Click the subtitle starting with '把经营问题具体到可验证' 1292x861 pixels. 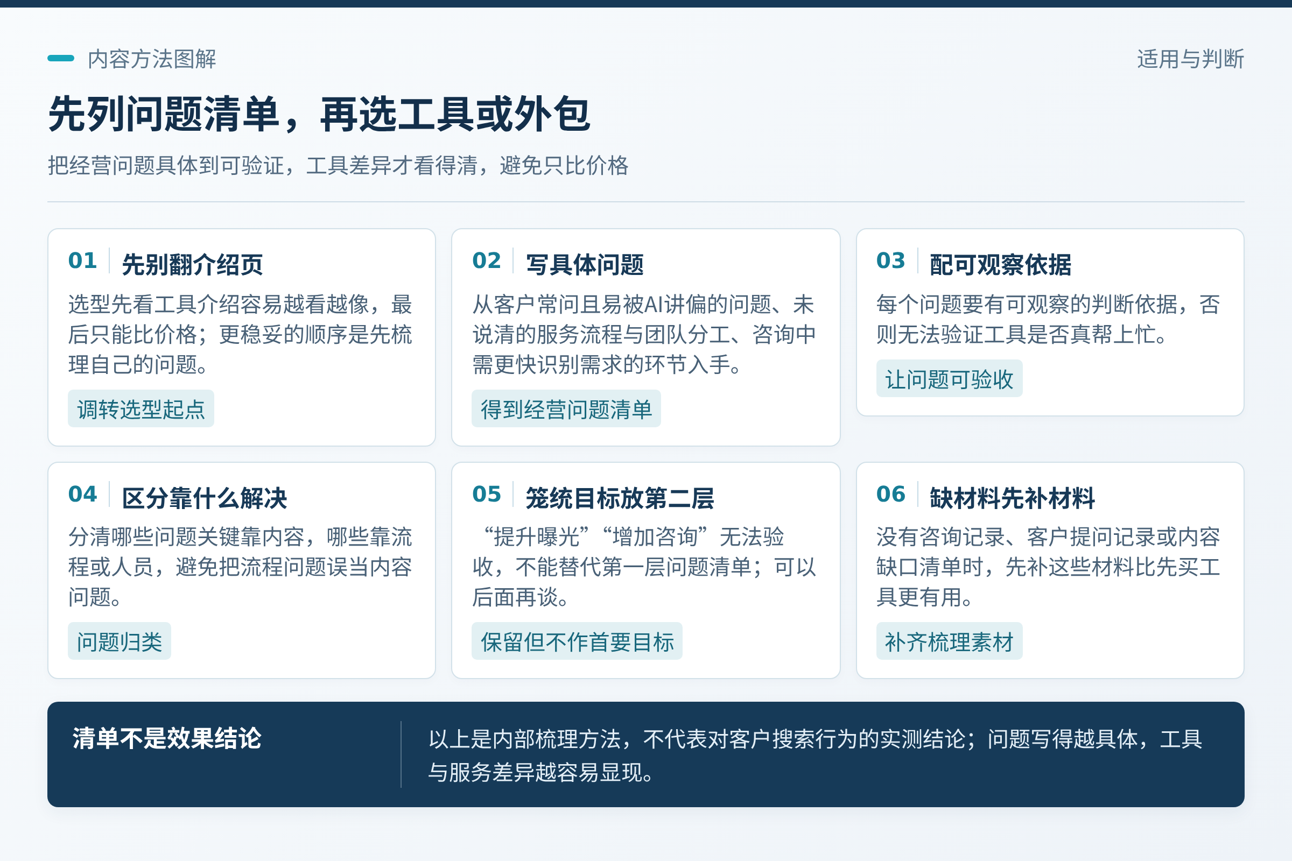(338, 165)
